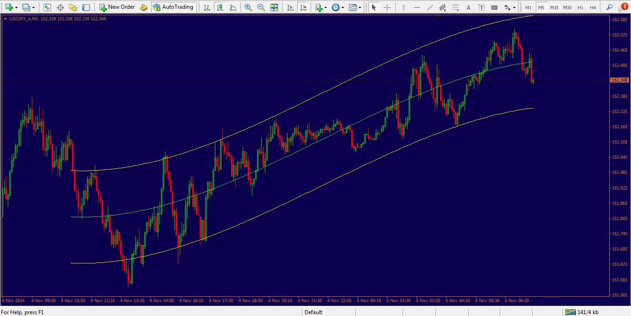631x316 pixels.
Task: Open the Periods clock icon
Action: (336, 7)
